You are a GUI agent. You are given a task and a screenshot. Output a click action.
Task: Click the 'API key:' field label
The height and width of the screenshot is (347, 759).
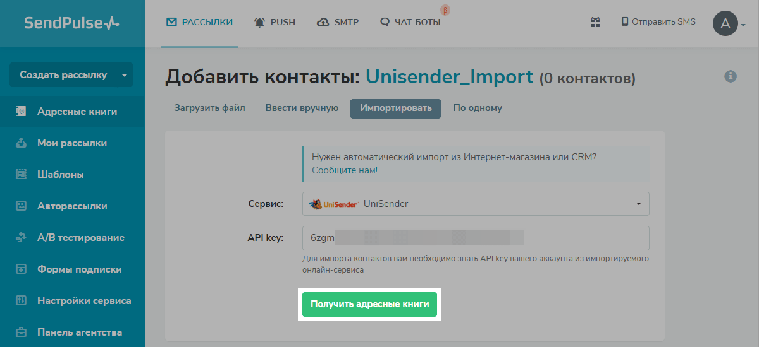click(x=266, y=238)
